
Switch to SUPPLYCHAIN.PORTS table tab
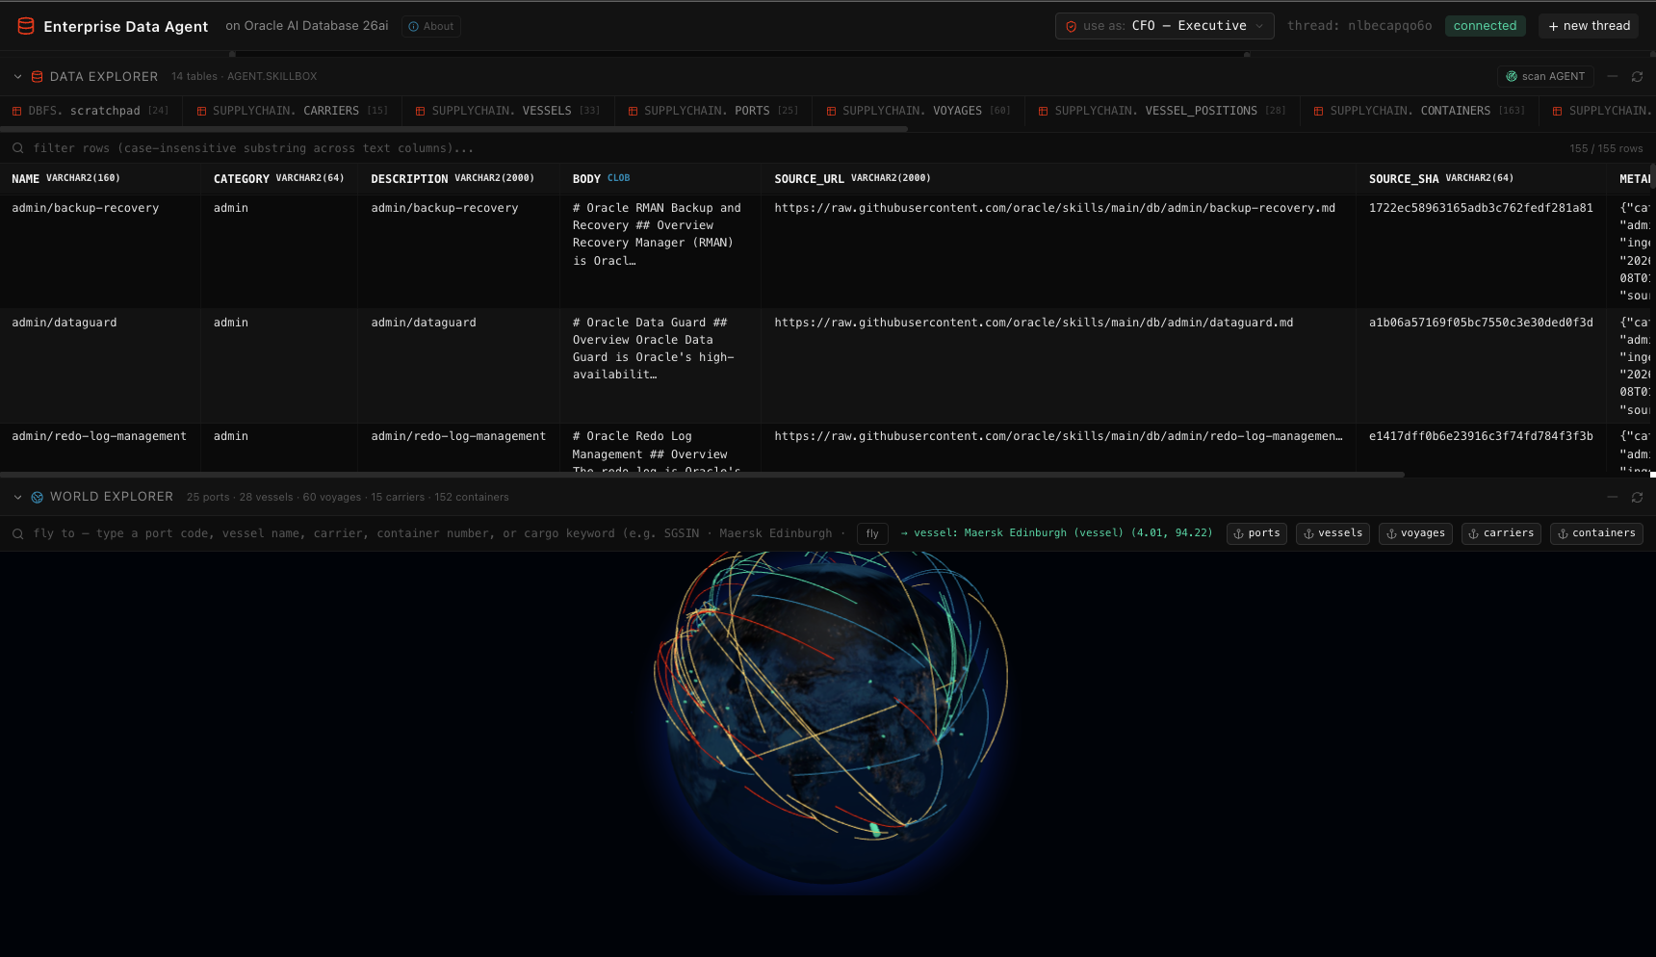pos(712,111)
